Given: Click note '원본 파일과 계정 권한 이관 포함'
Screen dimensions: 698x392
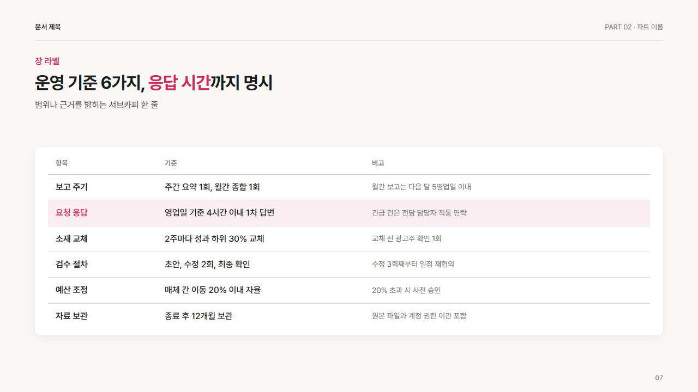Looking at the screenshot, I should coord(419,316).
